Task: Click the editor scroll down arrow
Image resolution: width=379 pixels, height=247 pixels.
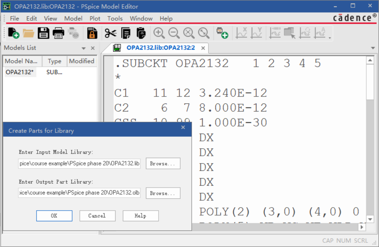Action: 370,219
